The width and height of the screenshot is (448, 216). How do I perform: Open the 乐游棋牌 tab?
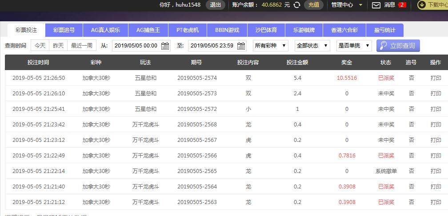click(304, 30)
